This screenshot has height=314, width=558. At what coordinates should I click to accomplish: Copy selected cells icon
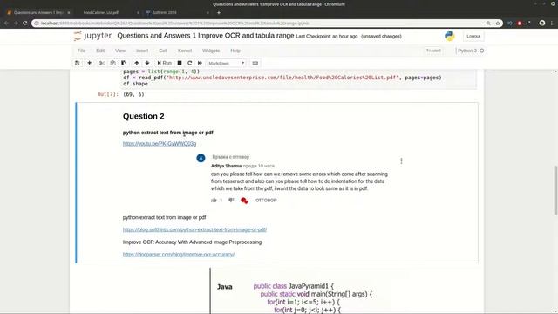(112, 63)
